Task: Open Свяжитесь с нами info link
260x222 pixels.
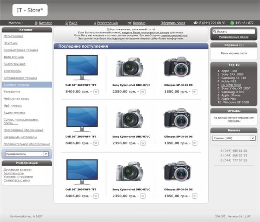Action: pos(17,181)
